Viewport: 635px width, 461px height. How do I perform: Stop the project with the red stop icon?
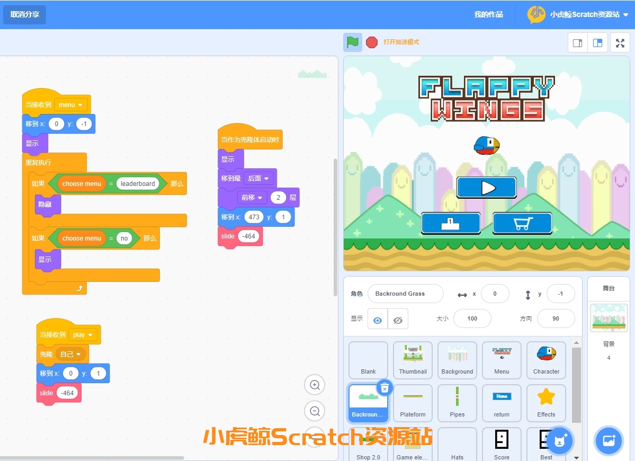pos(371,42)
